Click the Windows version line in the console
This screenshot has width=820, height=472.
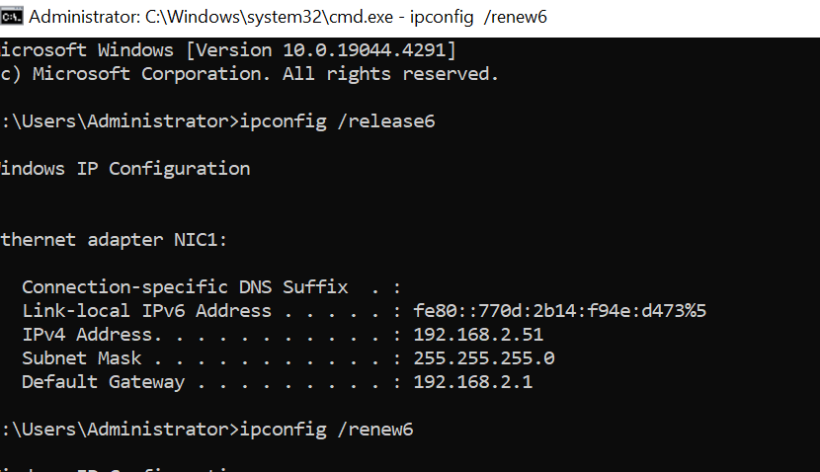[228, 50]
